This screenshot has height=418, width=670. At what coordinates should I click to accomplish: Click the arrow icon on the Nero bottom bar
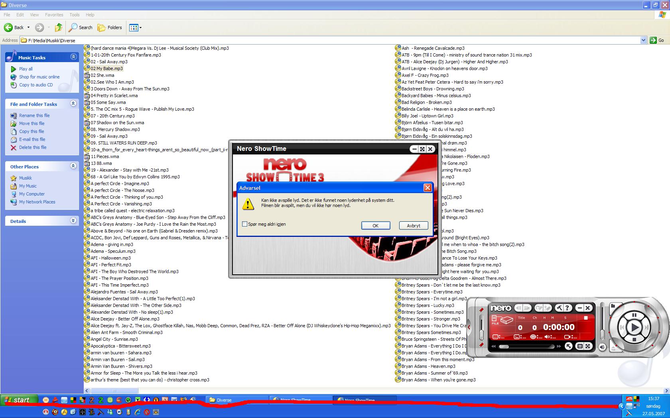(x=569, y=346)
